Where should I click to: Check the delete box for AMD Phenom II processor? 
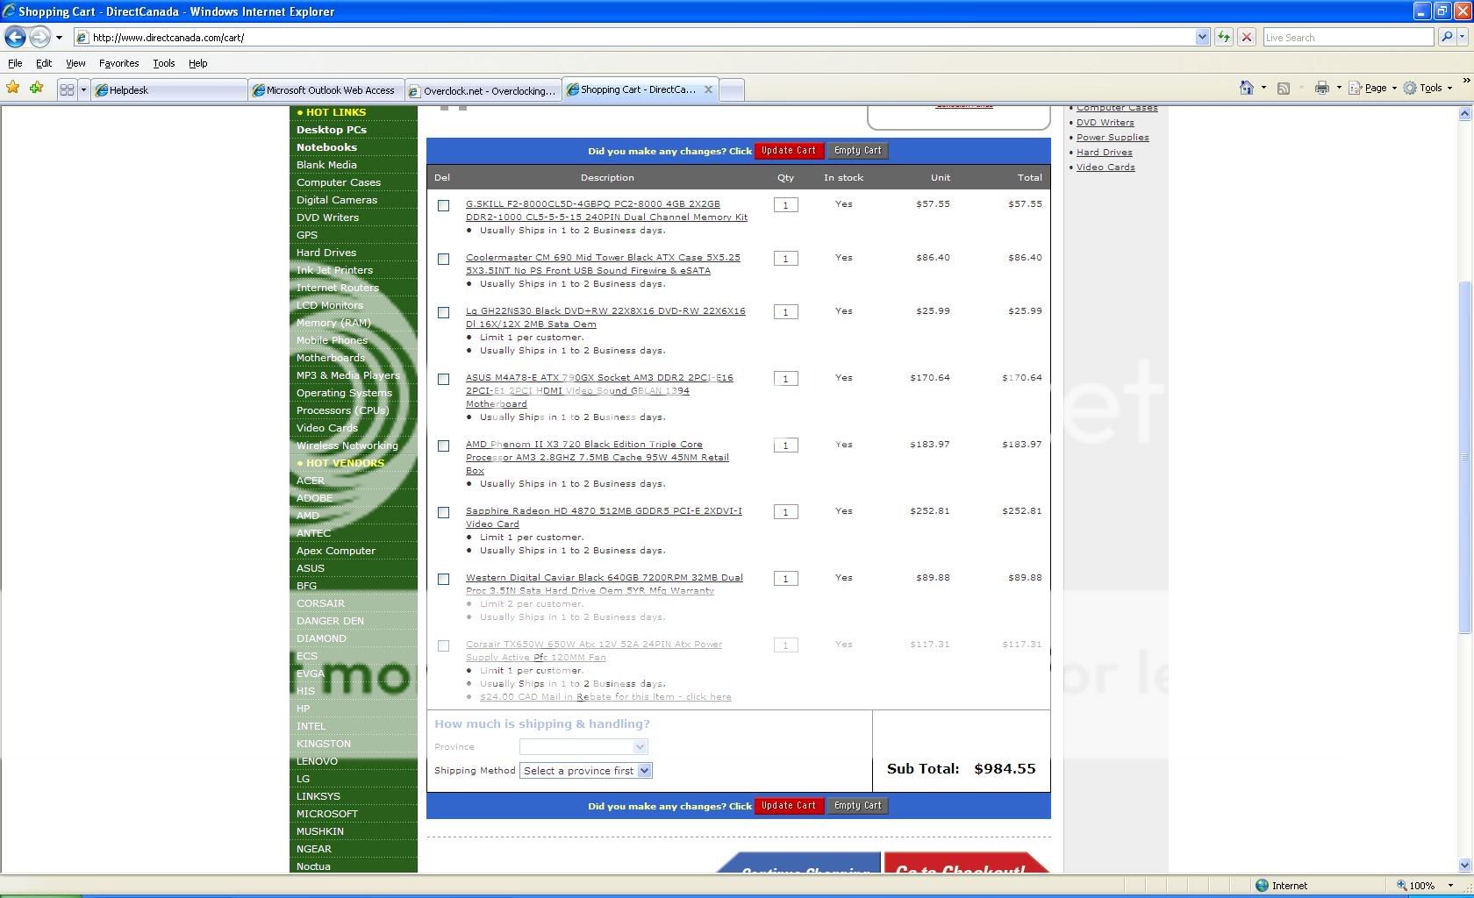pyautogui.click(x=443, y=445)
